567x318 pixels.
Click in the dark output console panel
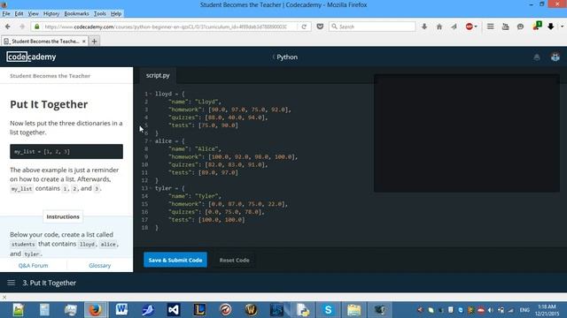pyautogui.click(x=467, y=133)
